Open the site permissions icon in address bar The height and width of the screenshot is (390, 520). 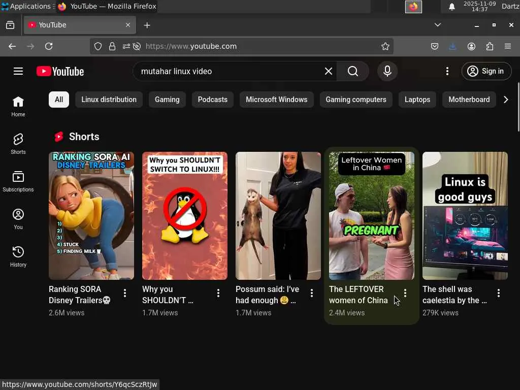coord(126,46)
